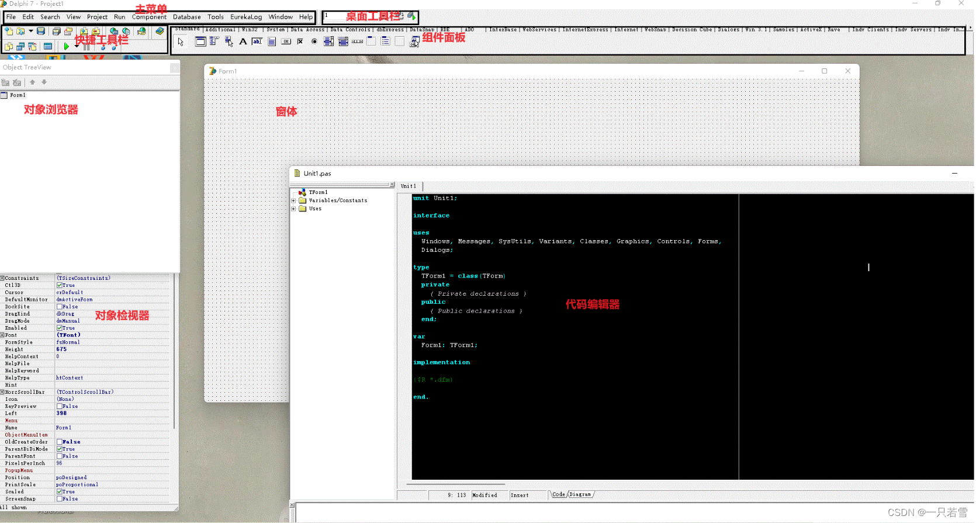Pick the ComboBox component icon

pyautogui.click(x=343, y=41)
